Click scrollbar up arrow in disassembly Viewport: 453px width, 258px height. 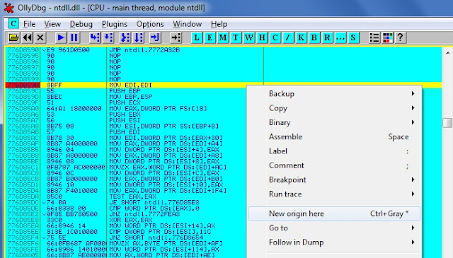point(447,53)
